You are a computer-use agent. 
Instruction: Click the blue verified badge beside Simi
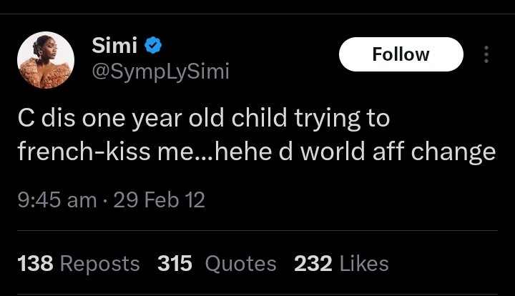point(154,47)
